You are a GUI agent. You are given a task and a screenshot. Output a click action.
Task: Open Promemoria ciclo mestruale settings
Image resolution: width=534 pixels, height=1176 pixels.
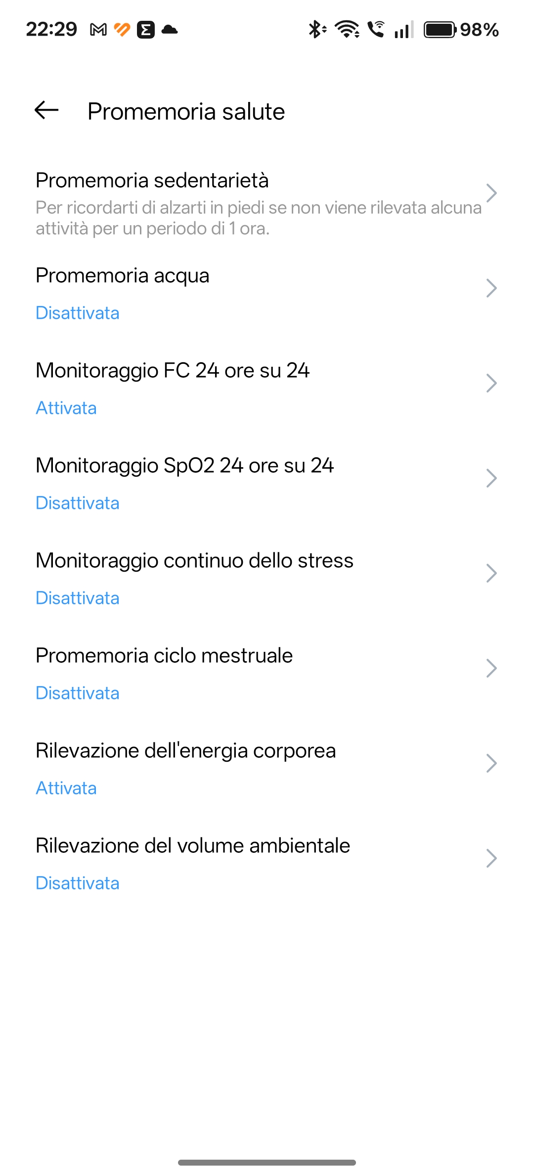click(x=164, y=655)
